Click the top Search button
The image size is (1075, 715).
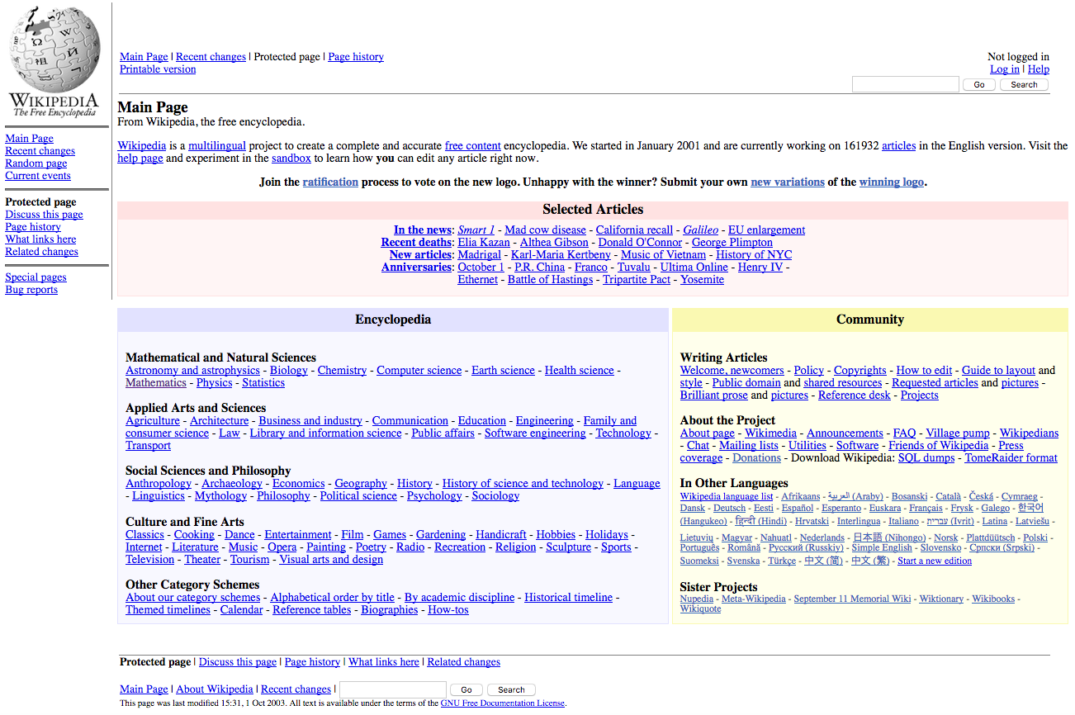coord(1024,85)
